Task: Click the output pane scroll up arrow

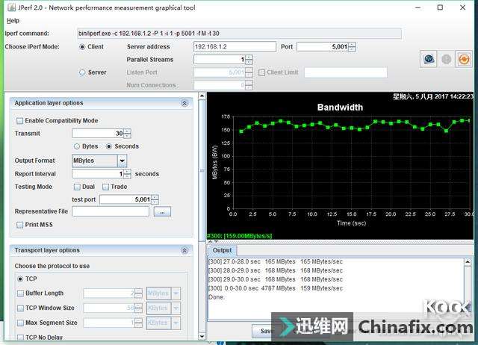Action: coord(468,261)
